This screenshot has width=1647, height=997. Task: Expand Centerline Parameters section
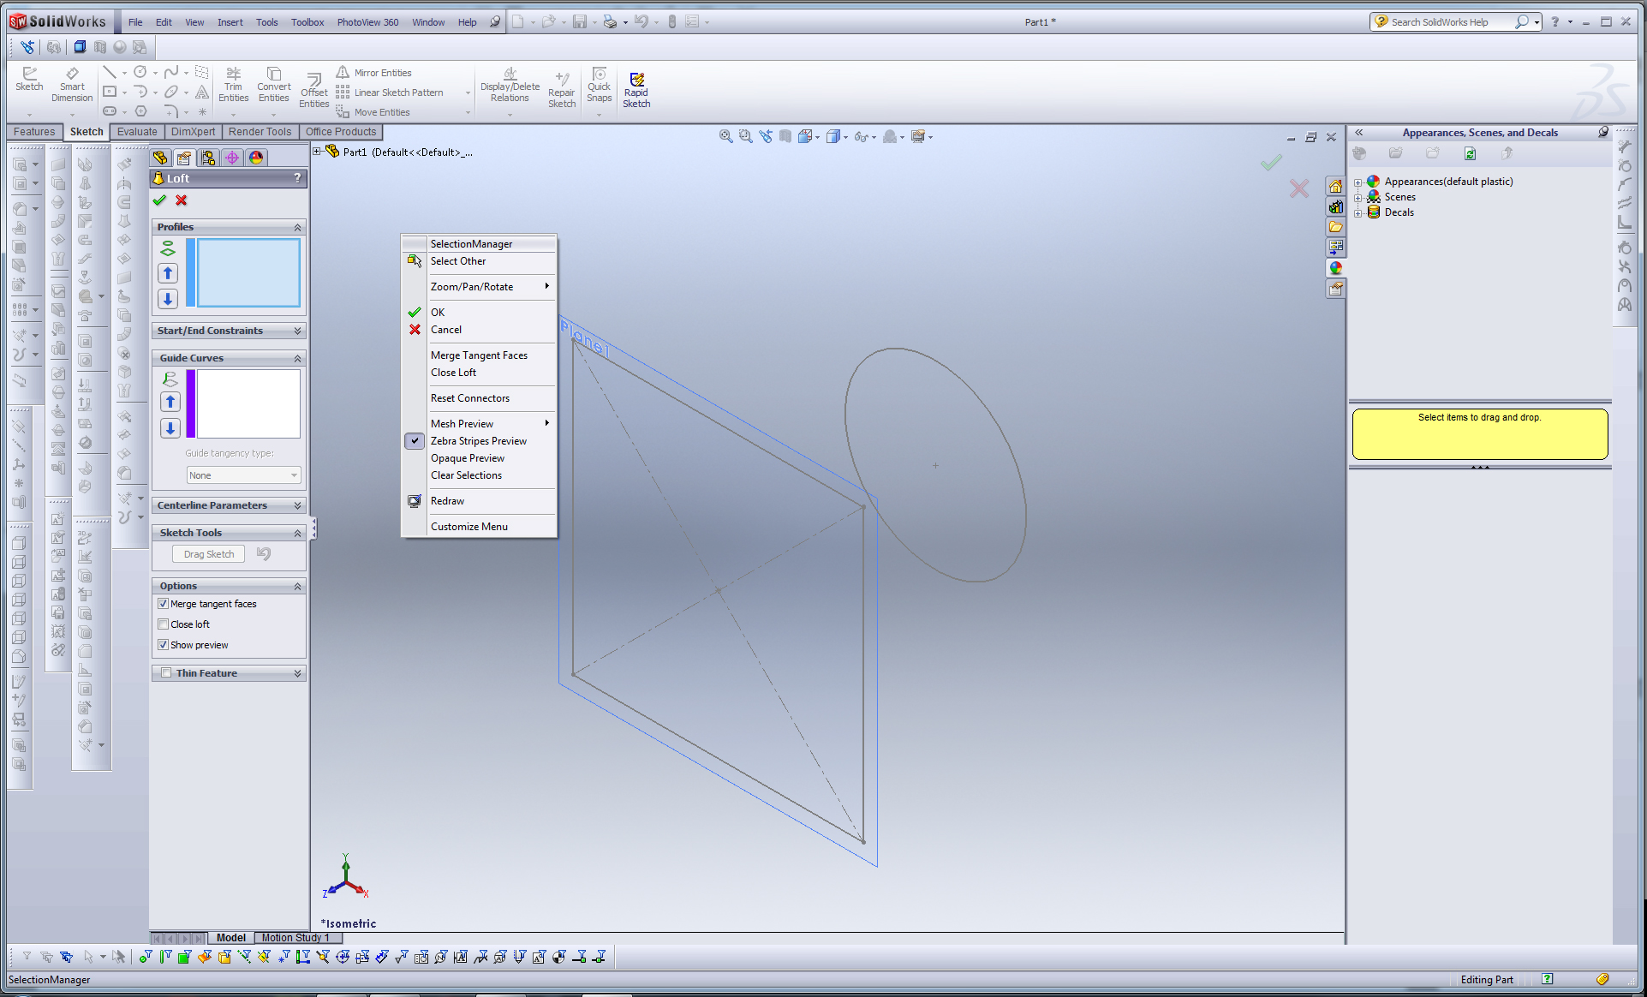(x=297, y=505)
